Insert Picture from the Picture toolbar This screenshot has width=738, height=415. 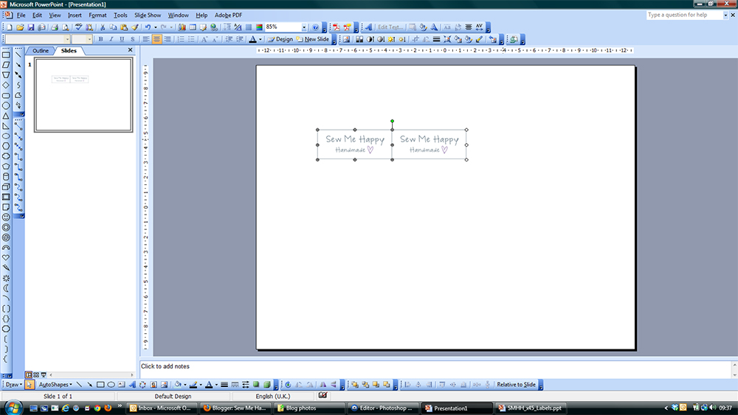coord(346,40)
